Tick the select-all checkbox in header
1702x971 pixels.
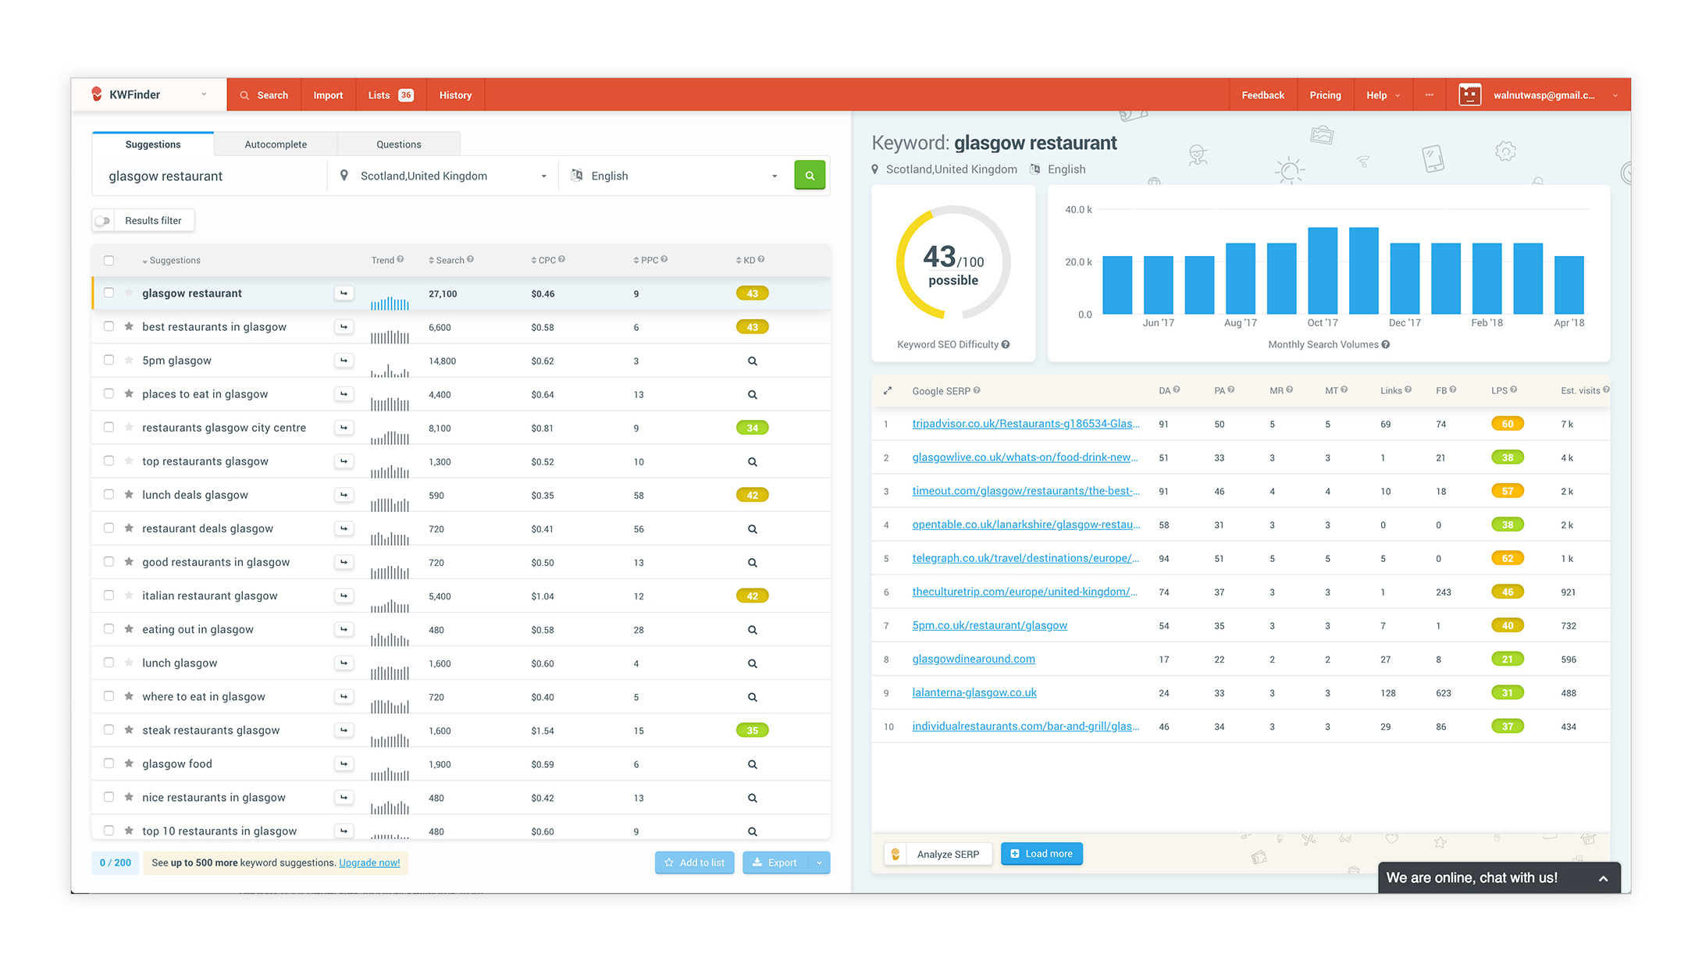109,261
